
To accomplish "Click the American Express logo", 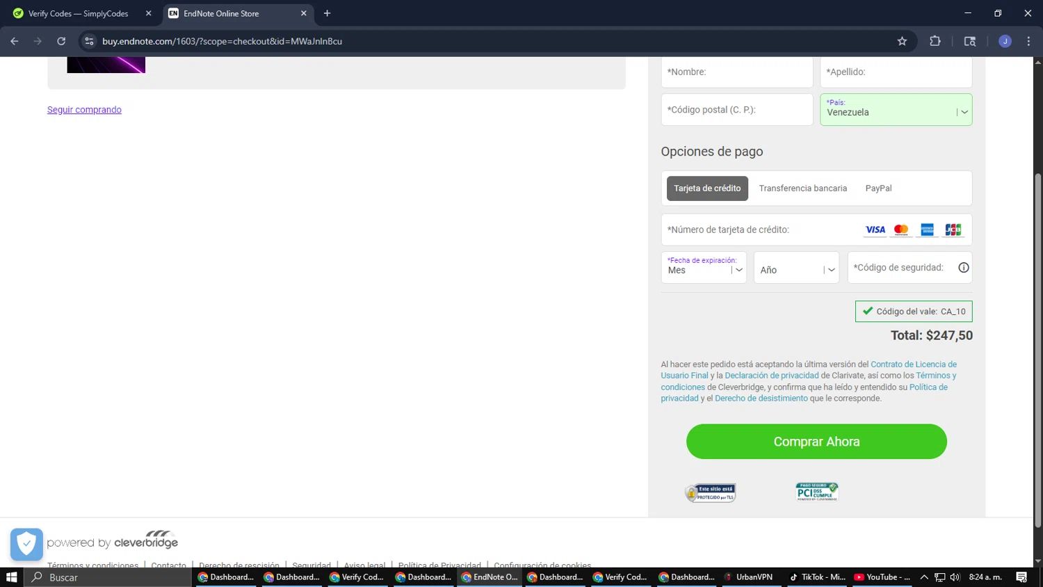I will (927, 230).
